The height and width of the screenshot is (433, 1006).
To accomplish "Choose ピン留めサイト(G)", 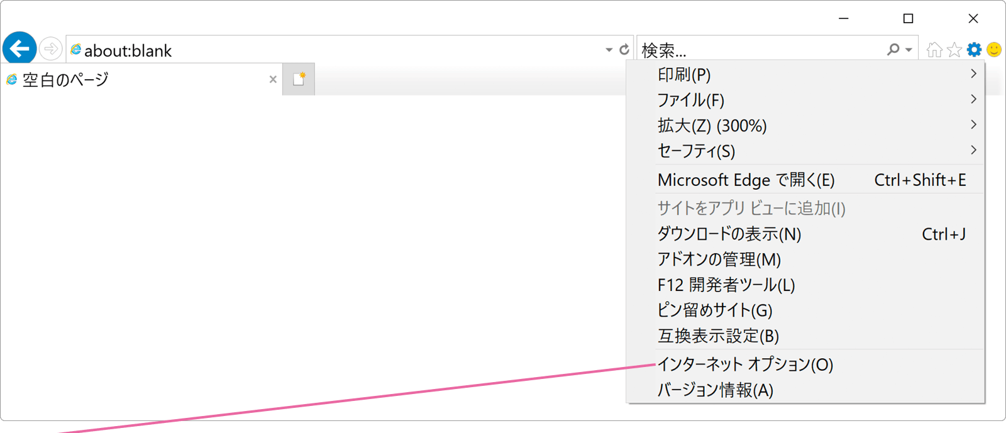I will [x=805, y=310].
